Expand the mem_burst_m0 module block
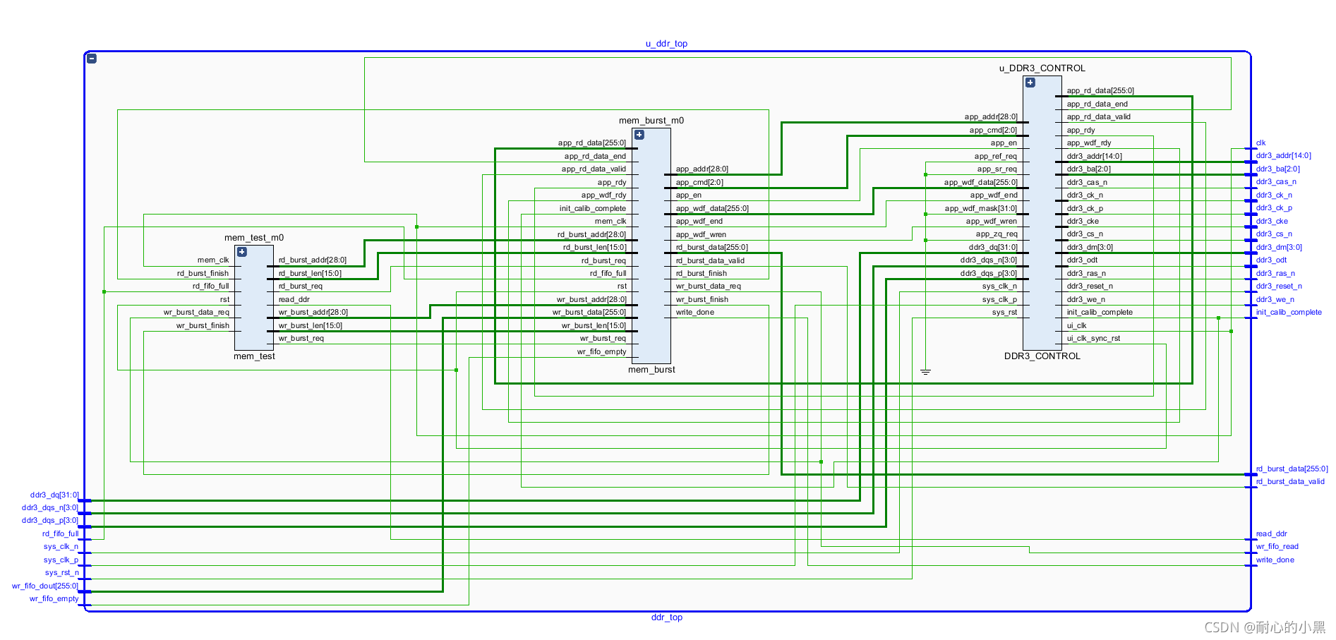The width and height of the screenshot is (1336, 640). tap(639, 135)
